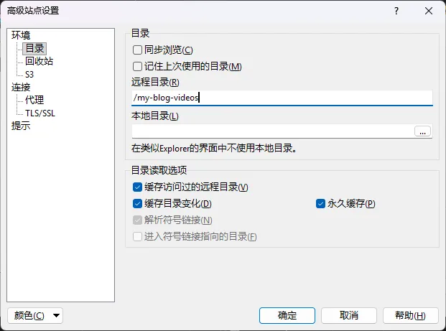The height and width of the screenshot is (331, 446).
Task: Open the 代理 settings page
Action: pos(34,100)
